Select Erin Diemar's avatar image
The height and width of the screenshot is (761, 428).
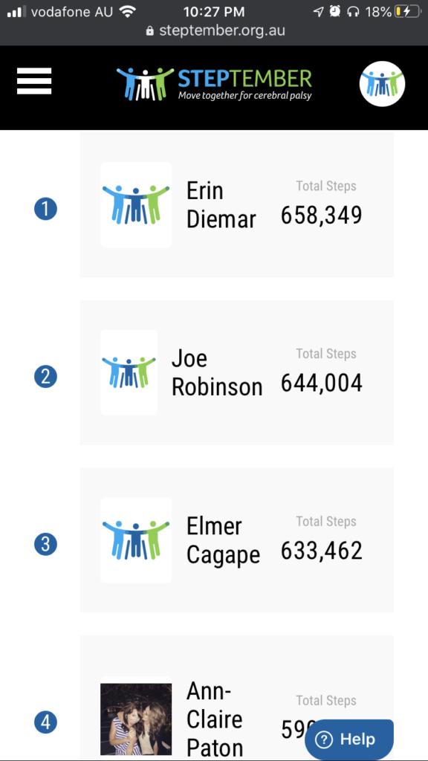[136, 205]
